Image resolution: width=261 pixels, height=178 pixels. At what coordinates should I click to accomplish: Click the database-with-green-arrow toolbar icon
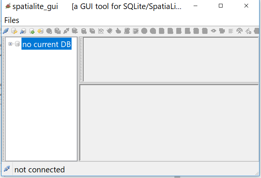(x=32, y=31)
